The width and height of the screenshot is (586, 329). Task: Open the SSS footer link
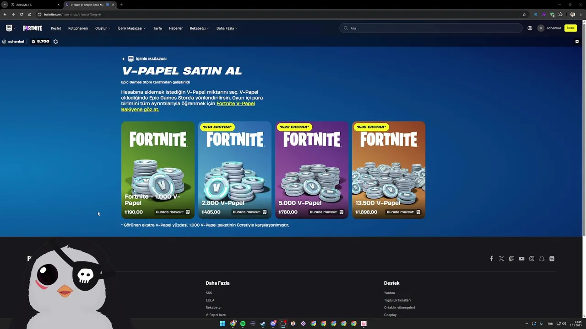(209, 293)
